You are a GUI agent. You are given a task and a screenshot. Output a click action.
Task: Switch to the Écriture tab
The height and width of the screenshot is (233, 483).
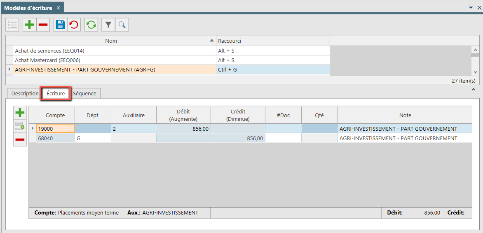(56, 94)
